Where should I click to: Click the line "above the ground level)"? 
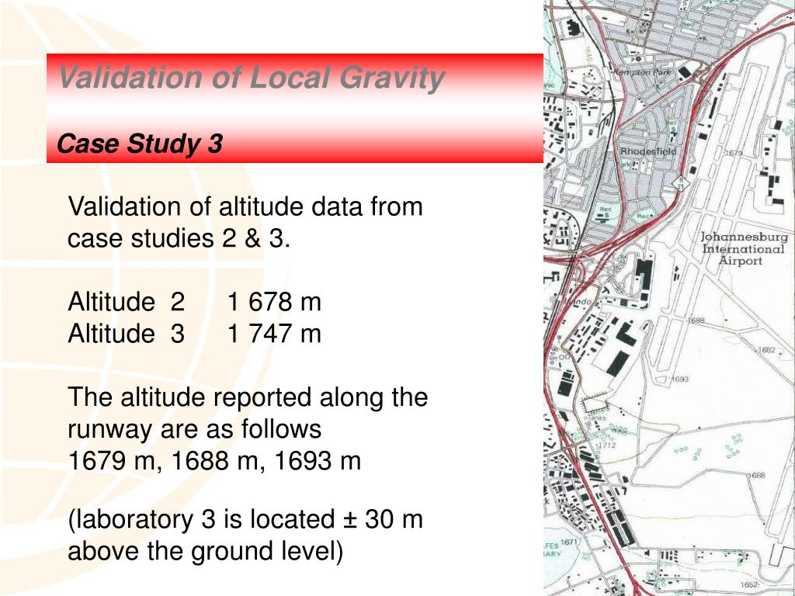[206, 552]
